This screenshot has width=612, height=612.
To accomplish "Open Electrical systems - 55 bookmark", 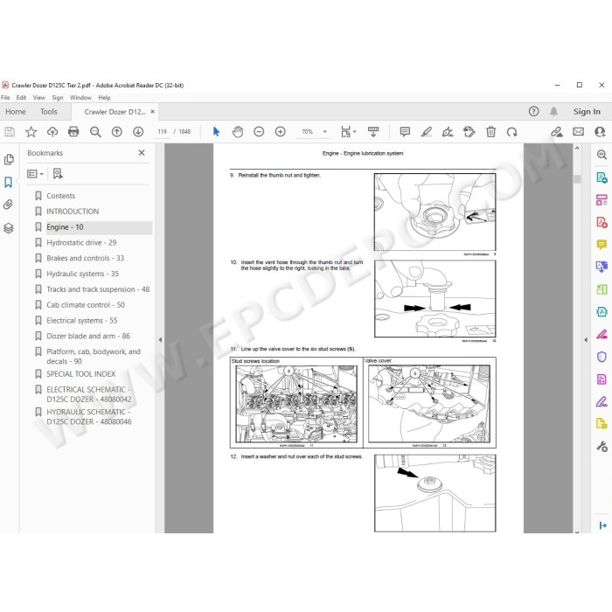I will (x=81, y=321).
